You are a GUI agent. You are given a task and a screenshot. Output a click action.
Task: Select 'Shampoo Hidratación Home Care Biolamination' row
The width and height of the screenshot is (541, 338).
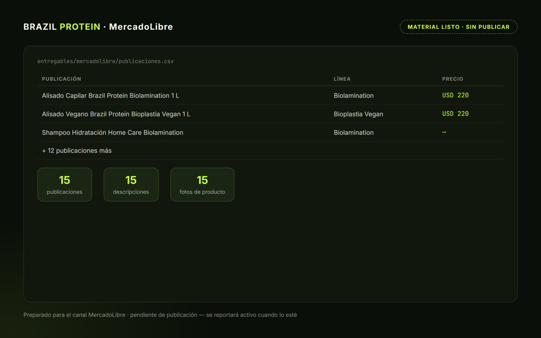click(x=270, y=132)
